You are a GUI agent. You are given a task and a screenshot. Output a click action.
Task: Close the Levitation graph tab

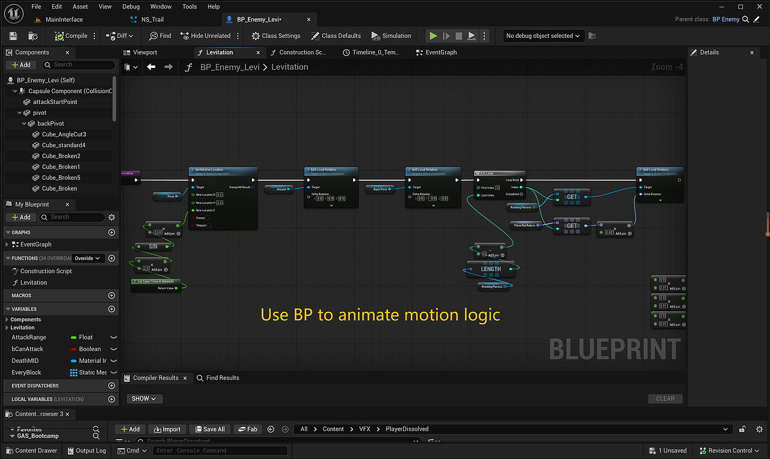(x=258, y=53)
